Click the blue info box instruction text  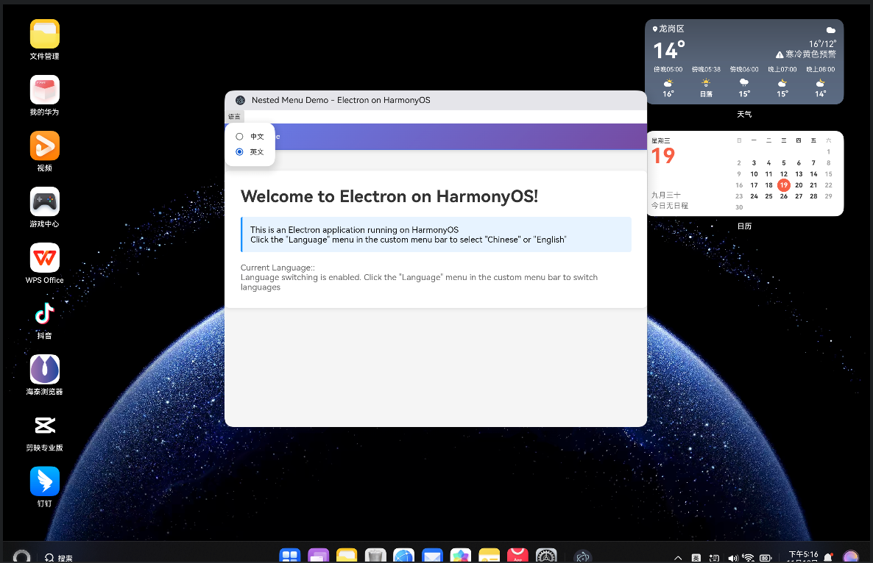pyautogui.click(x=408, y=234)
